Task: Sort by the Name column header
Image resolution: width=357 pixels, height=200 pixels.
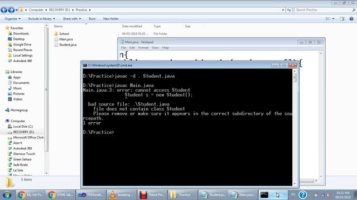Action: pos(58,26)
